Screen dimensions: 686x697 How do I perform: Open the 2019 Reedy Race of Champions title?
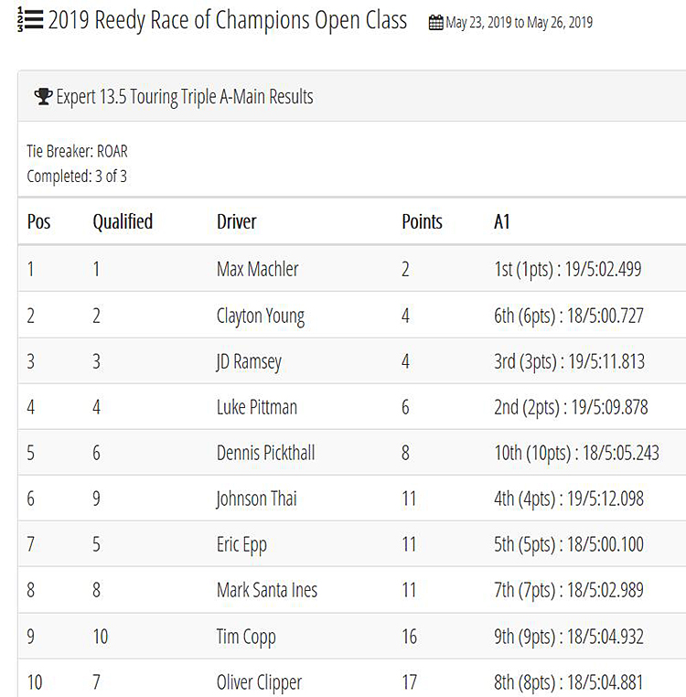[x=227, y=20]
